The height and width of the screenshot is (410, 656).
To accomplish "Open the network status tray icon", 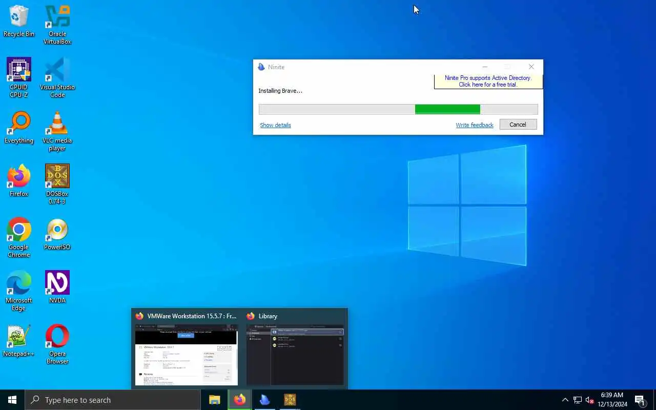I will pos(578,400).
